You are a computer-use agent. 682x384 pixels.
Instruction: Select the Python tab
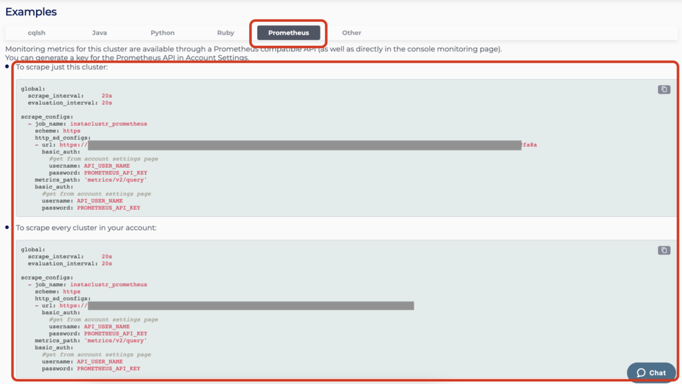163,33
